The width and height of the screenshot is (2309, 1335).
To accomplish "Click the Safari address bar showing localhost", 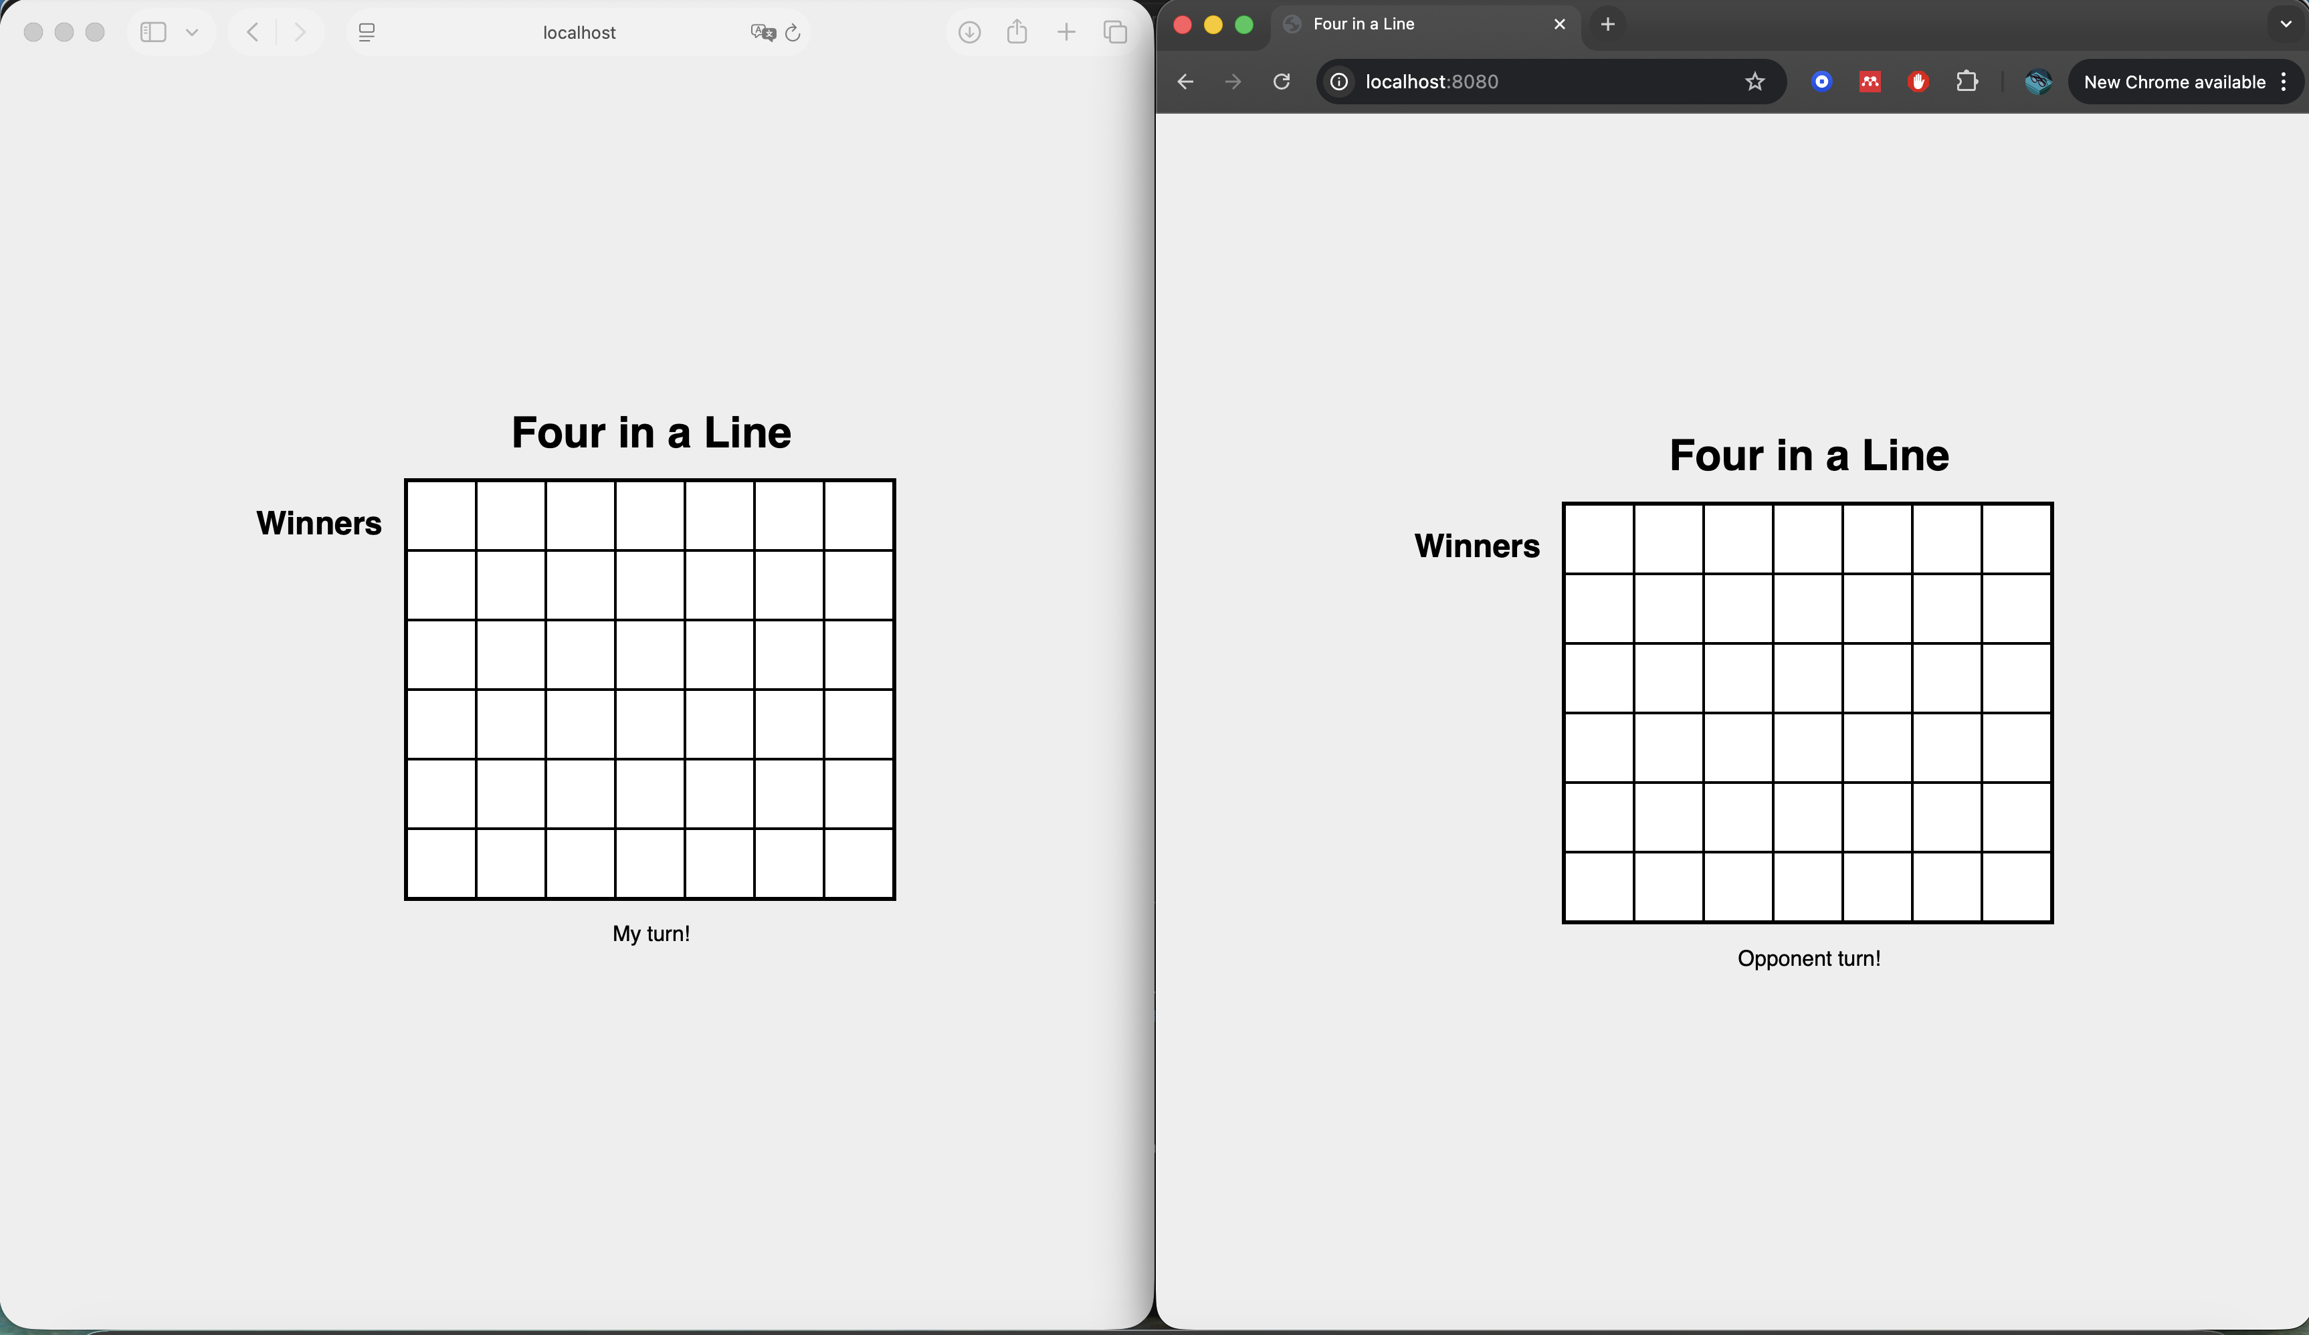I will click(579, 33).
